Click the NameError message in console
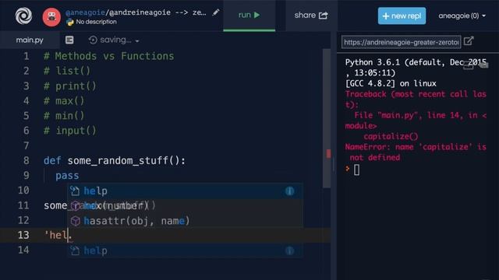This screenshot has width=499, height=280. (416, 152)
